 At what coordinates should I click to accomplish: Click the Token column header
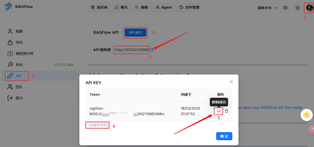pos(95,95)
